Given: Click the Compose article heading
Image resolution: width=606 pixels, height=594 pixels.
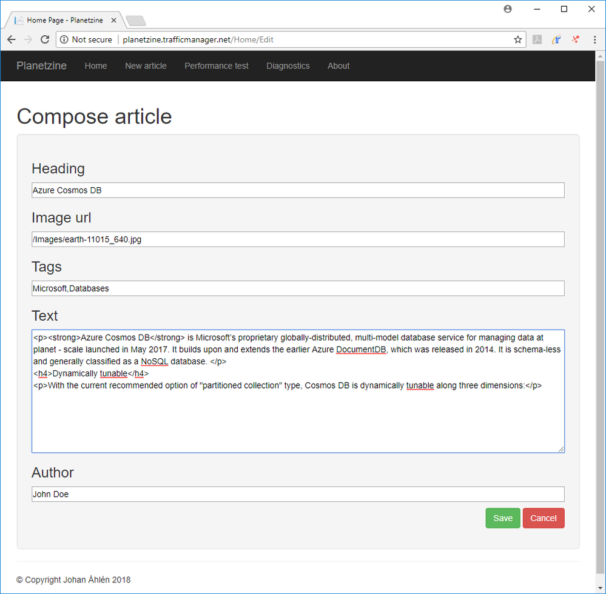Looking at the screenshot, I should point(94,116).
